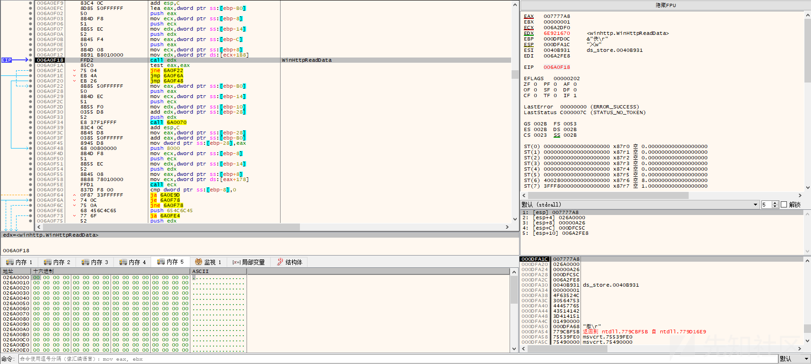Toggle breakpoint dot at address 006A0EF9
The width and height of the screenshot is (811, 364).
31,3
